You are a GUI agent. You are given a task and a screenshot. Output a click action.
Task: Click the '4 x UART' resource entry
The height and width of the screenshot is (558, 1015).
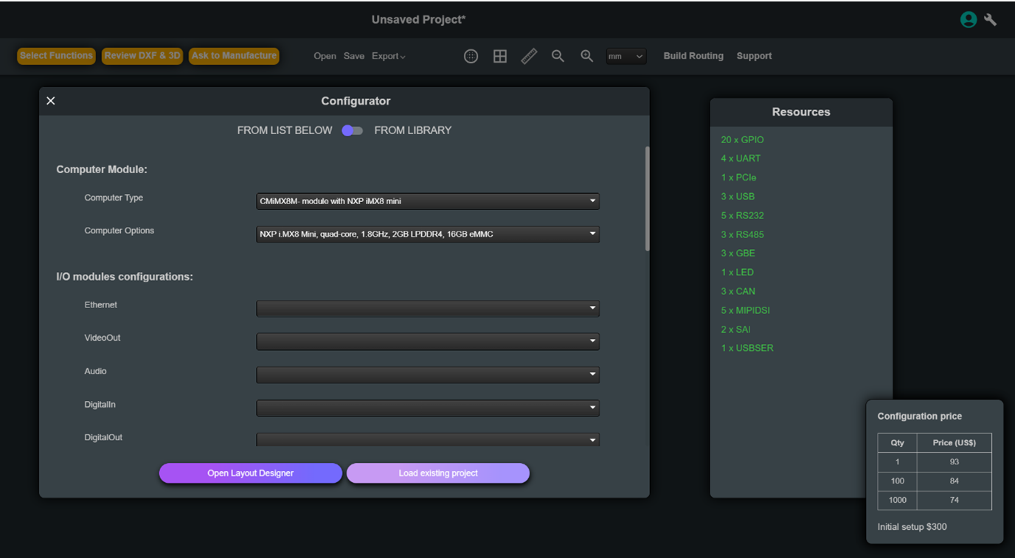click(741, 158)
